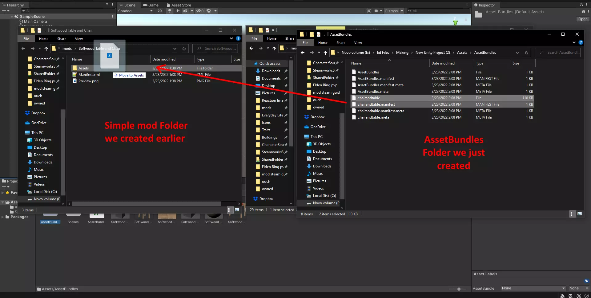Screen dimensions: 591x298
Task: Open the Inspector help icon
Action: click(583, 12)
